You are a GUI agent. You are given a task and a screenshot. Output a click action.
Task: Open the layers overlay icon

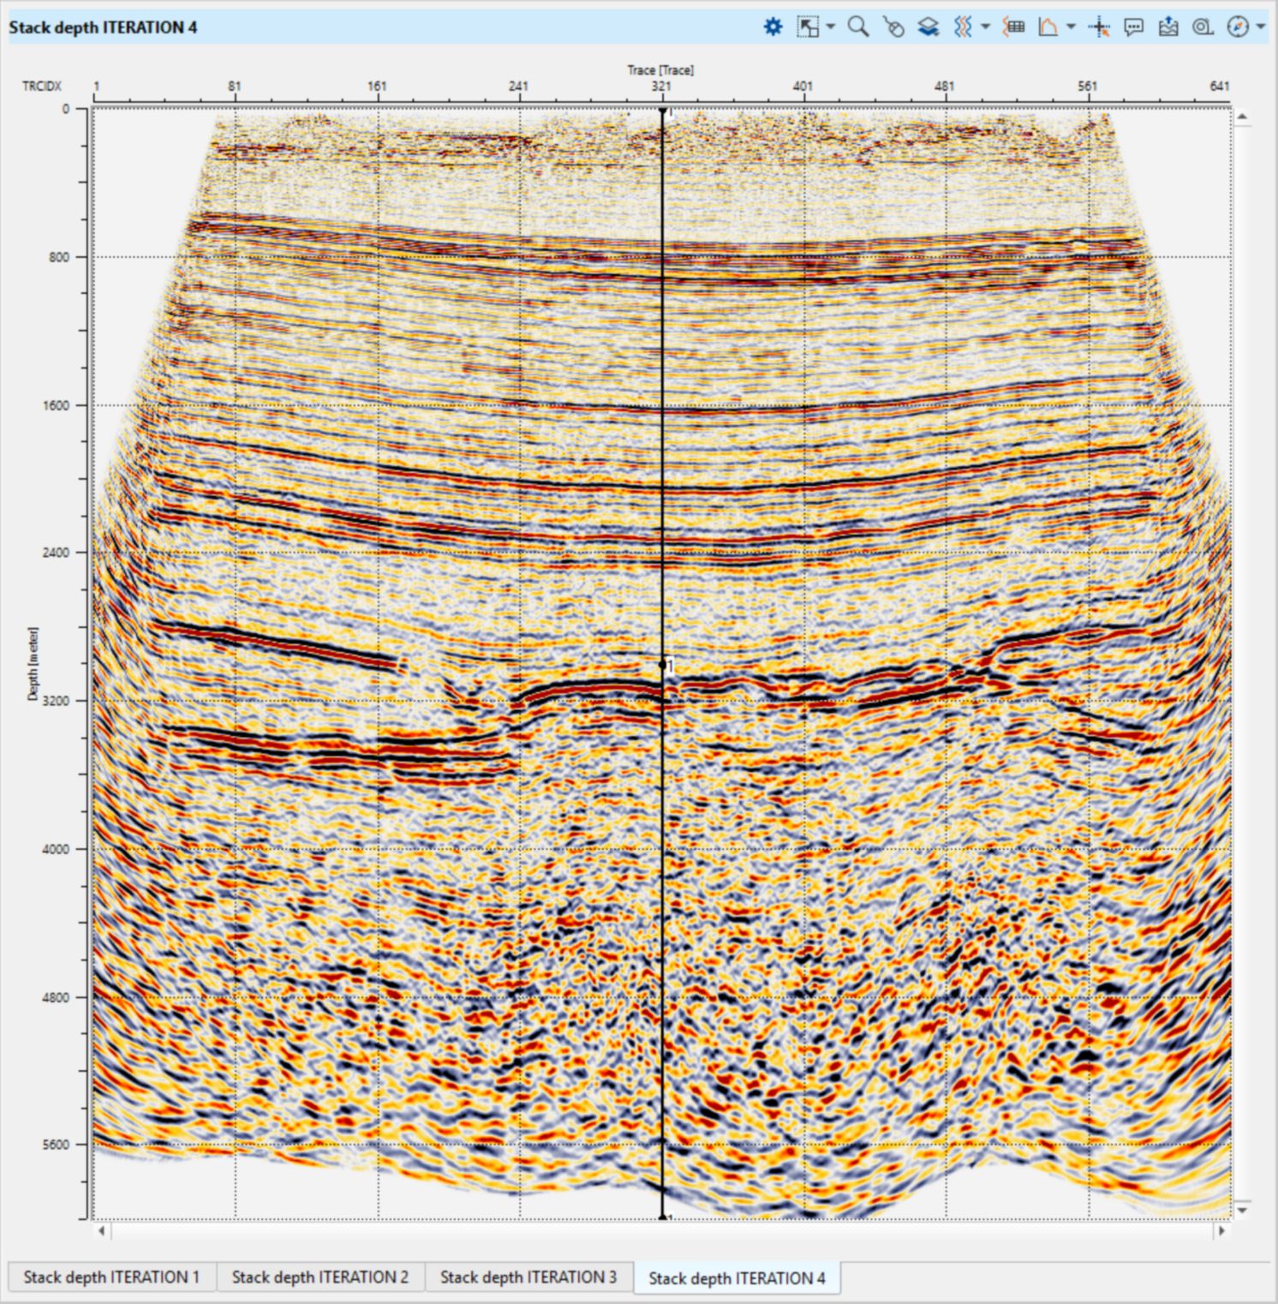pyautogui.click(x=929, y=27)
